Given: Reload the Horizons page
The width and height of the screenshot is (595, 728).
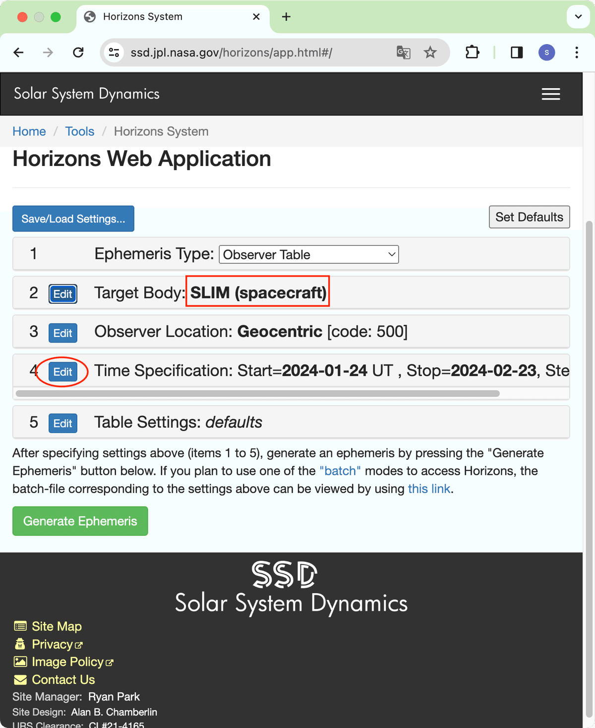Looking at the screenshot, I should click(78, 53).
